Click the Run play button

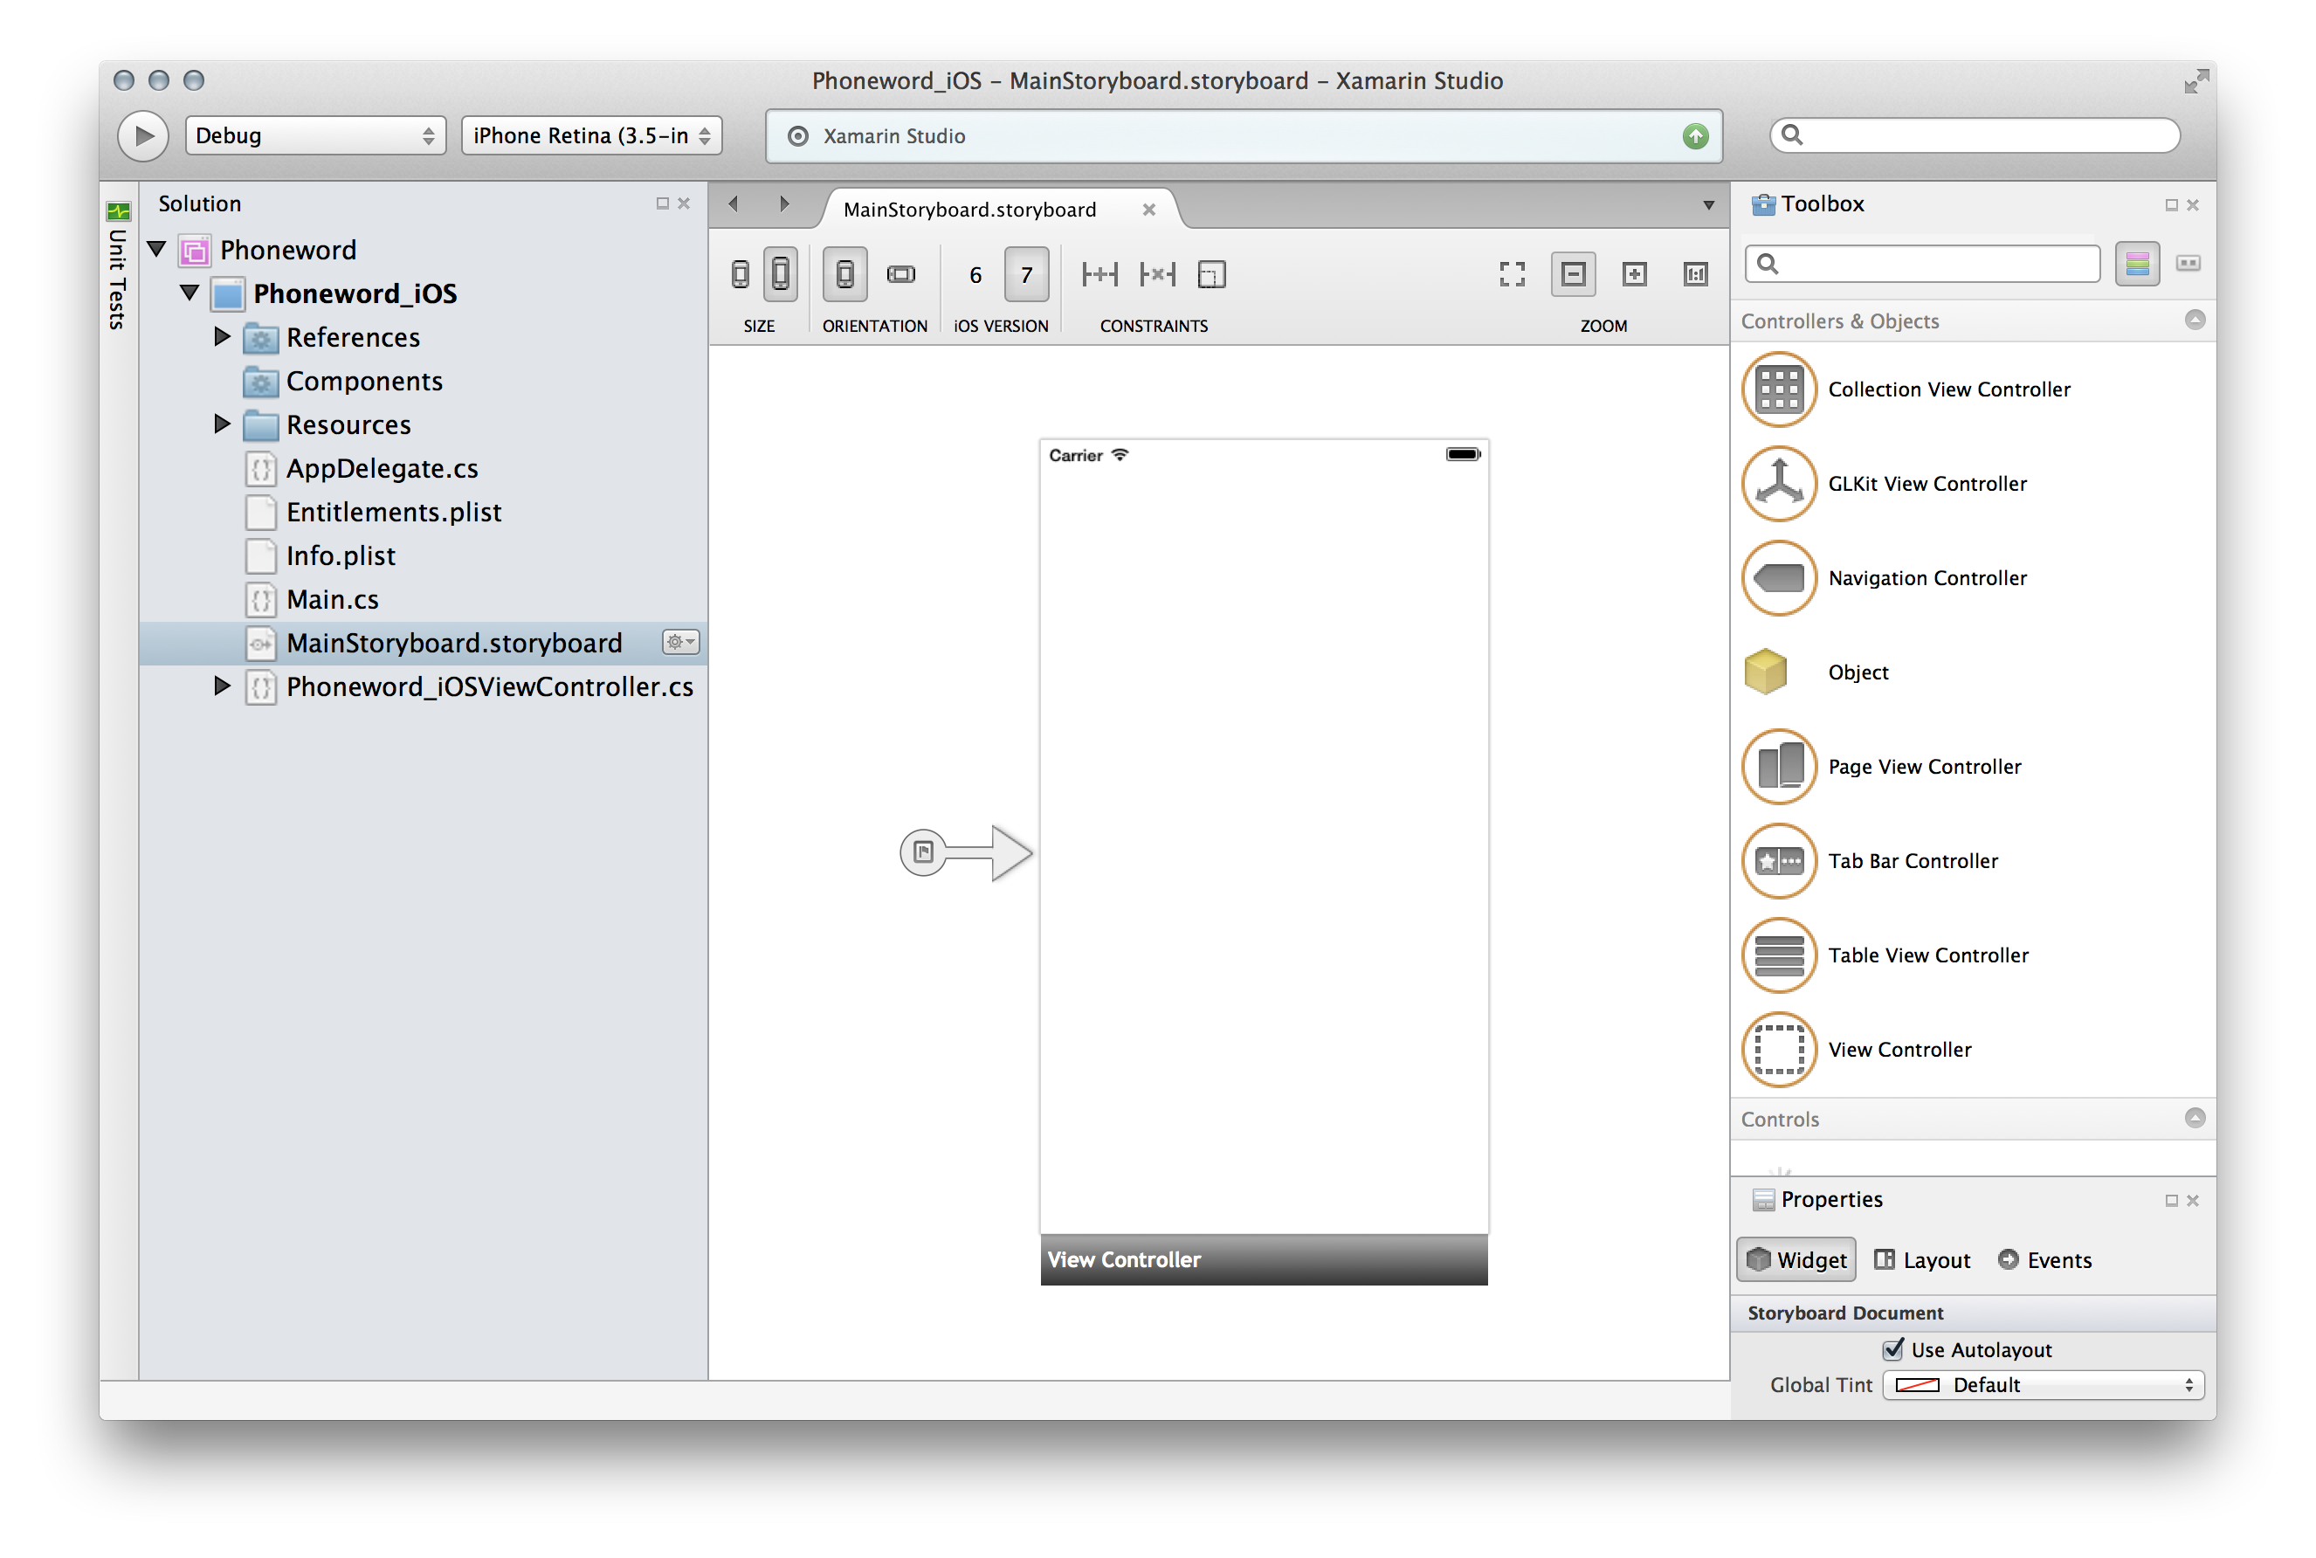143,136
